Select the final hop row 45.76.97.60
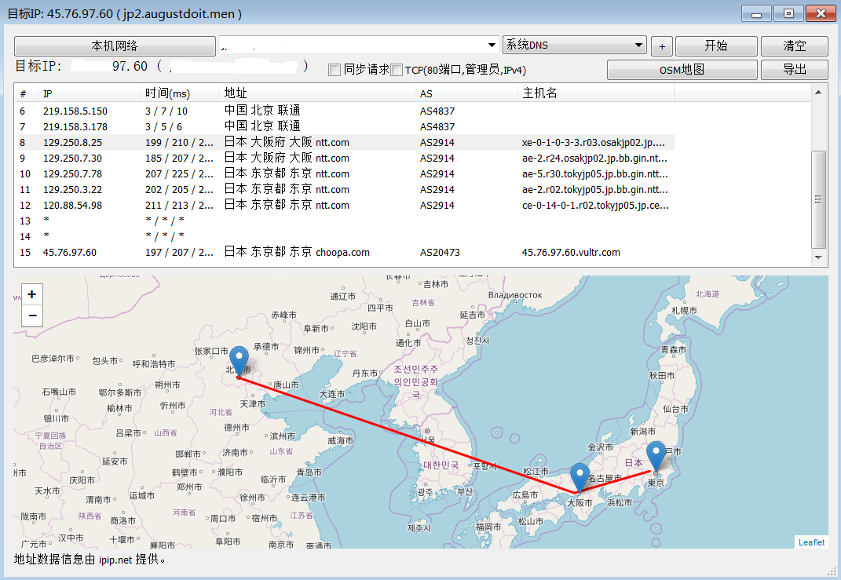This screenshot has height=580, width=841. (x=345, y=253)
